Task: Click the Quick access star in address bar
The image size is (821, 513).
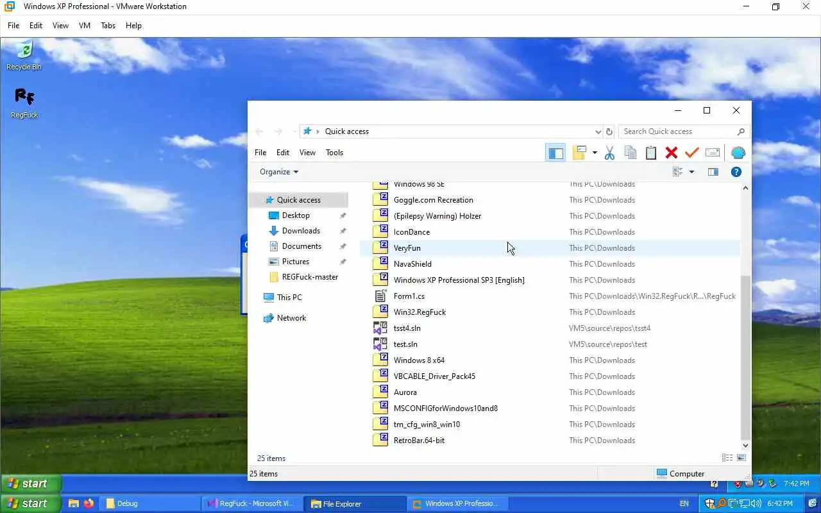Action: (307, 131)
